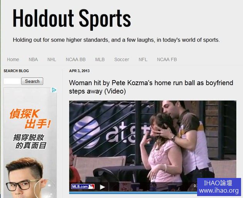Open the NCAA FB section
243x198 pixels.
(x=167, y=59)
